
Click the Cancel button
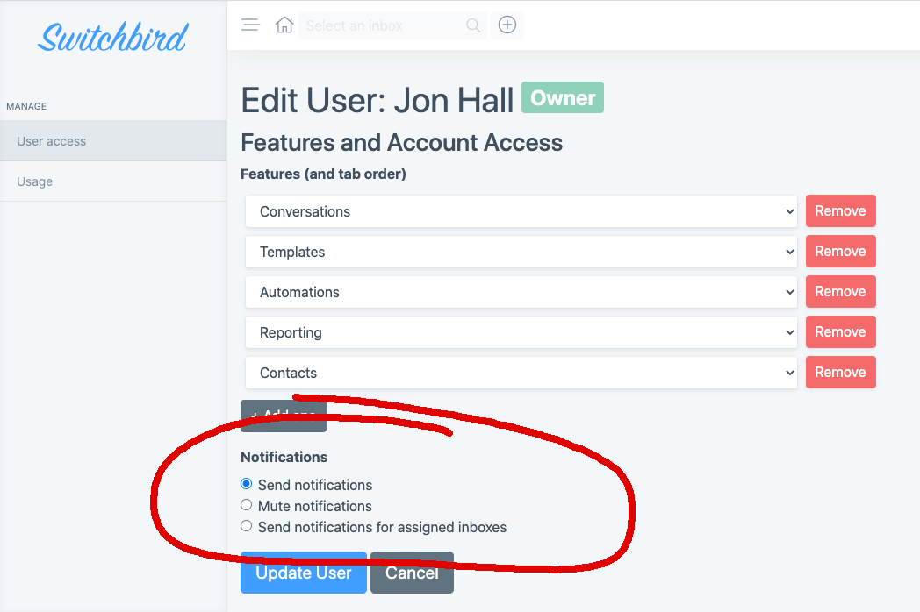[x=412, y=573]
